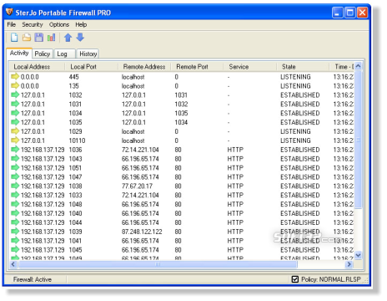387x301 pixels.
Task: Open the Options menu
Action: point(59,24)
